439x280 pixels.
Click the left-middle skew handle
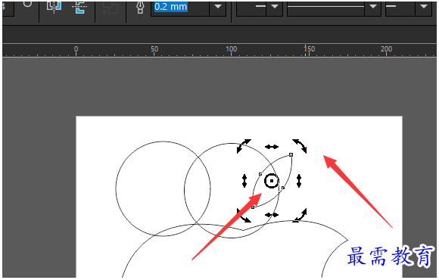[x=244, y=181]
